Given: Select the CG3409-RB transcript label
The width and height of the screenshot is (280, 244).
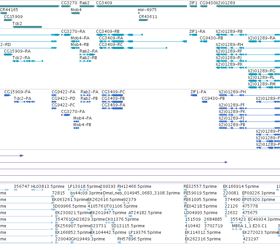Looking at the screenshot, I should 108,32.
